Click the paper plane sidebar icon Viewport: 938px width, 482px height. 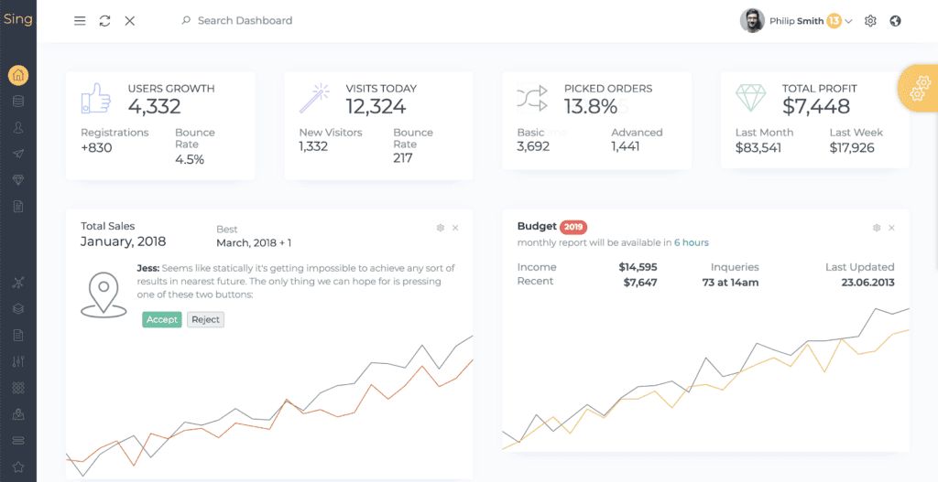pyautogui.click(x=18, y=154)
